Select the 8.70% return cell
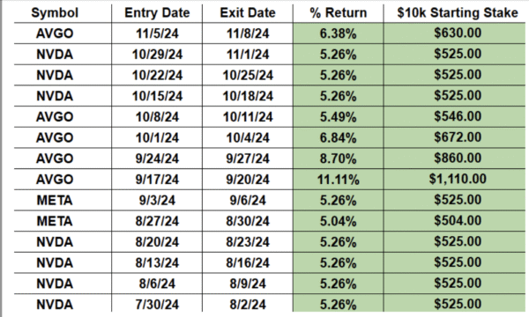529x317 pixels. (x=338, y=158)
